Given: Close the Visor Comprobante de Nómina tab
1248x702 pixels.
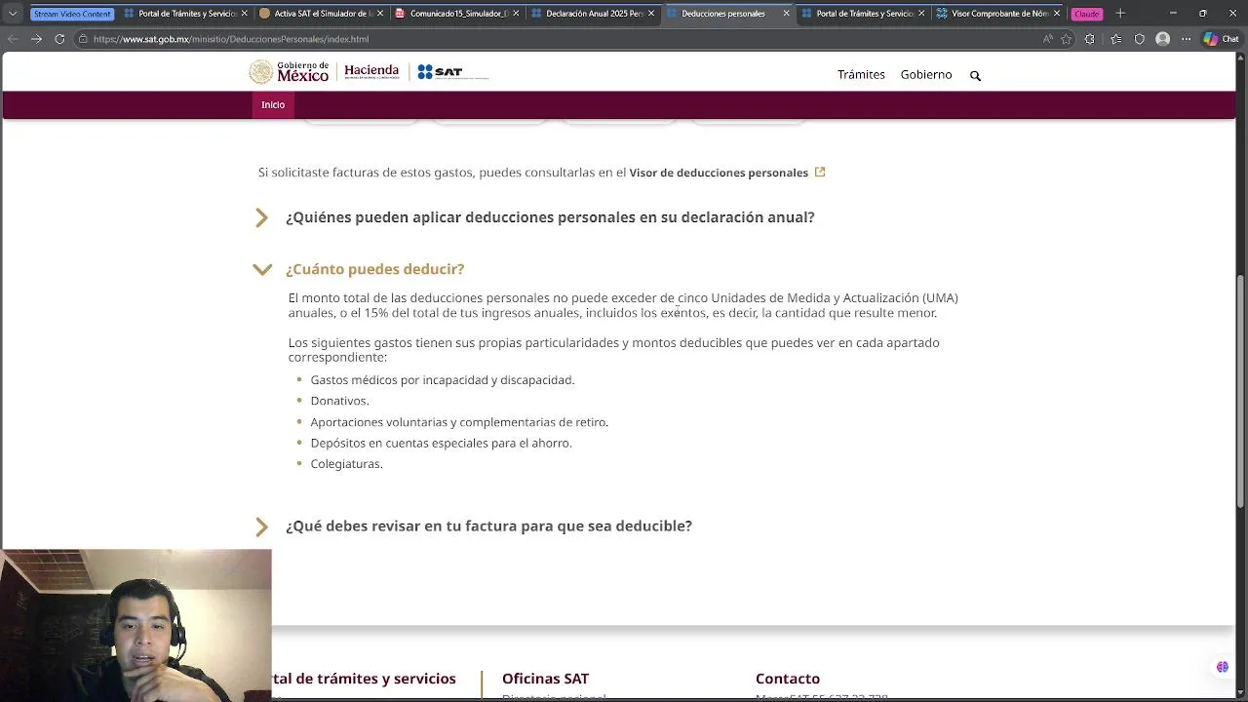Looking at the screenshot, I should pyautogui.click(x=1056, y=14).
